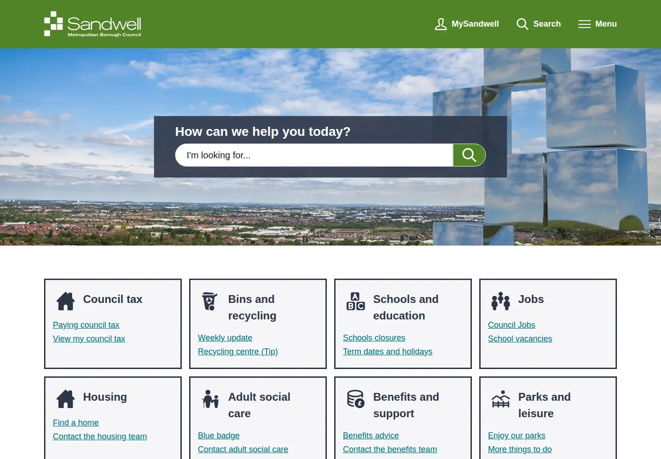Image resolution: width=661 pixels, height=459 pixels.
Task: Click the Parks and leisure bench icon
Action: pos(501,399)
